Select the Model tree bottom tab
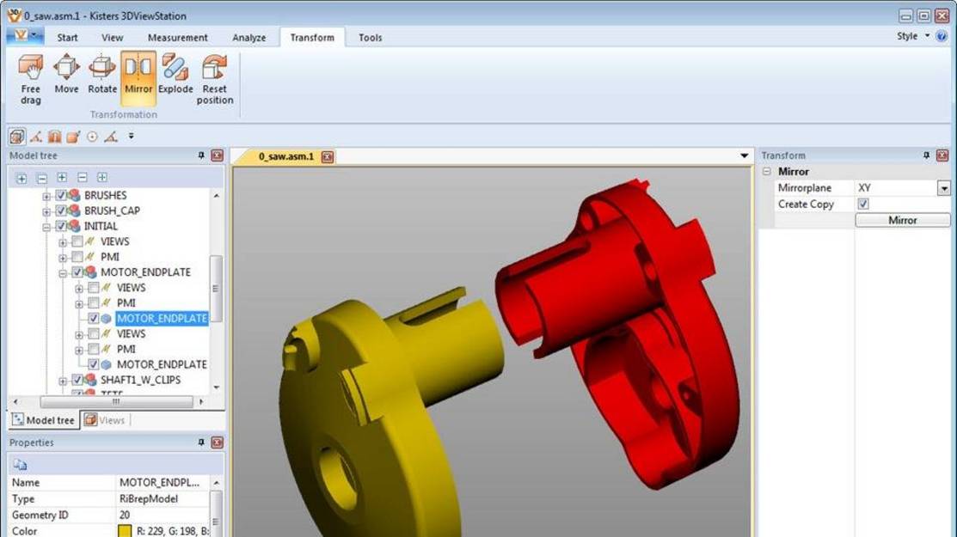The height and width of the screenshot is (537, 957). (x=44, y=420)
